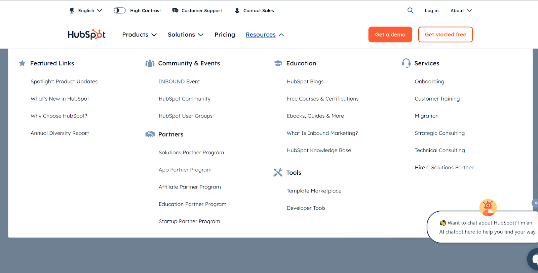538x273 pixels.
Task: Click the chatbot avatar icon
Action: (x=488, y=208)
